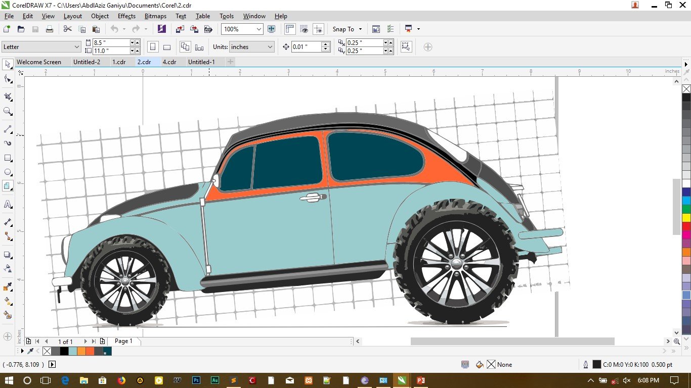Viewport: 691px width, 388px height.
Task: Select the Drop Shadow tool
Action: pyautogui.click(x=8, y=255)
